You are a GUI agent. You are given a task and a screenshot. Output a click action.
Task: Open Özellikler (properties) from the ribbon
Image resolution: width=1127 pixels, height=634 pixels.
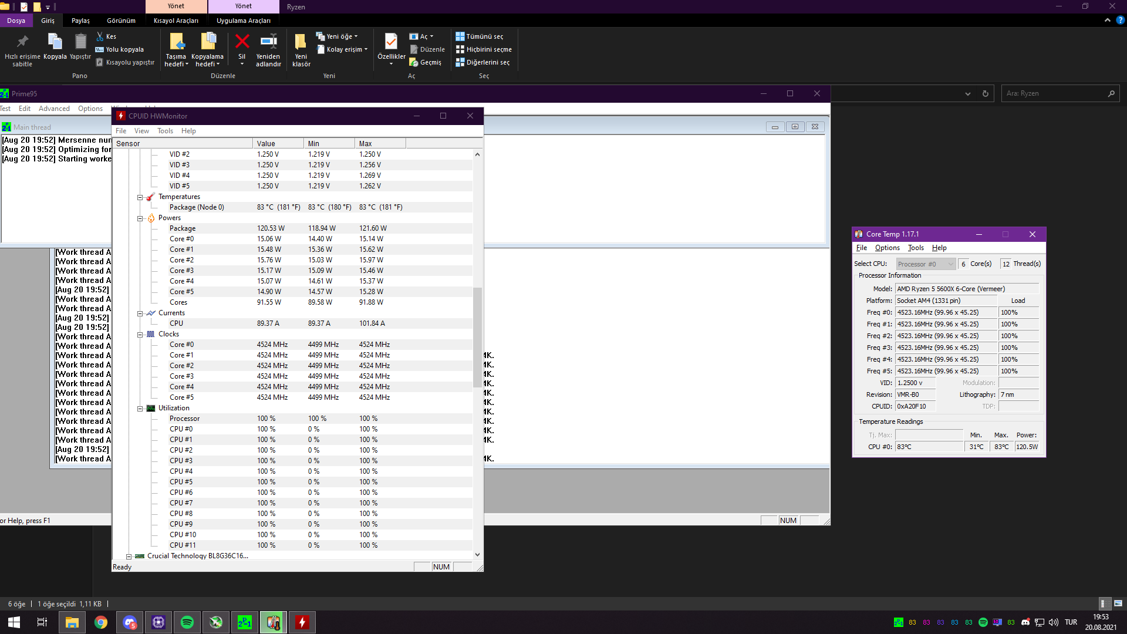tap(391, 48)
